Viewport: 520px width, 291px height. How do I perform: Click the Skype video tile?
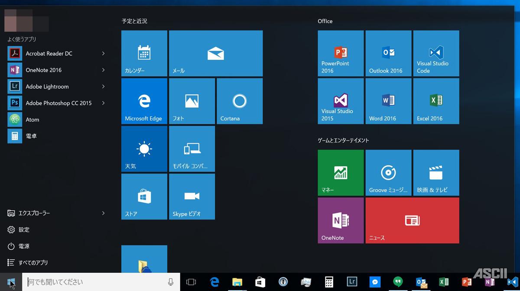[192, 196]
